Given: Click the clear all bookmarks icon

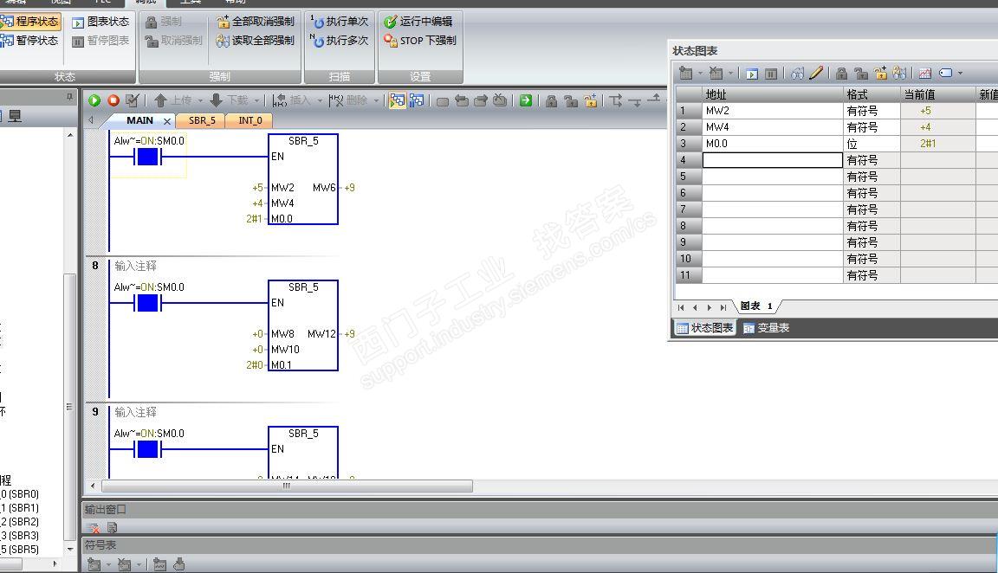Looking at the screenshot, I should click(500, 100).
